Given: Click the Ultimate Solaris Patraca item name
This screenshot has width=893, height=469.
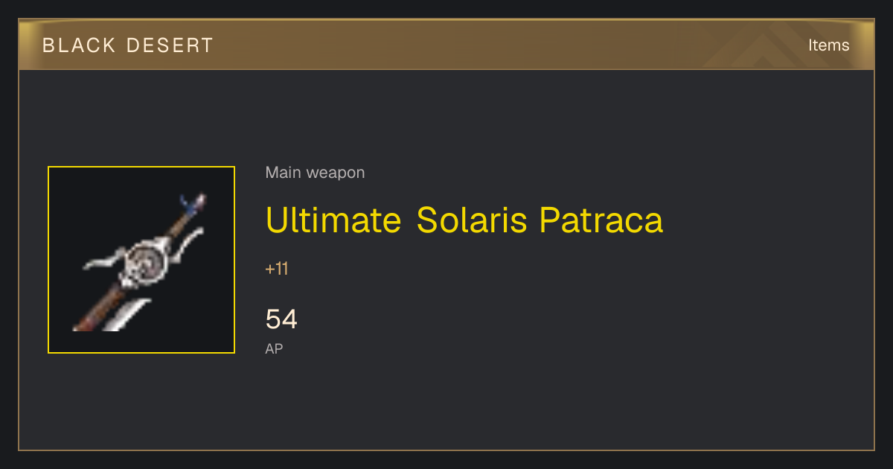Looking at the screenshot, I should point(464,220).
